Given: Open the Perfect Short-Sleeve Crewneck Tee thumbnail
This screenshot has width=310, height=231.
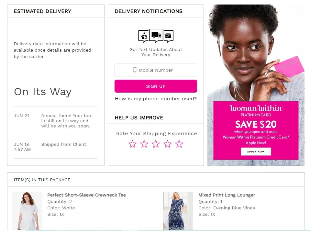Looking at the screenshot, I should [x=27, y=211].
